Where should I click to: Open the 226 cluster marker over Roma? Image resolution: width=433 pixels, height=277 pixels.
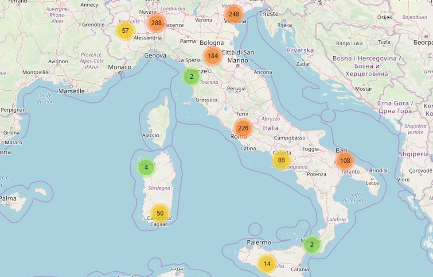click(243, 129)
